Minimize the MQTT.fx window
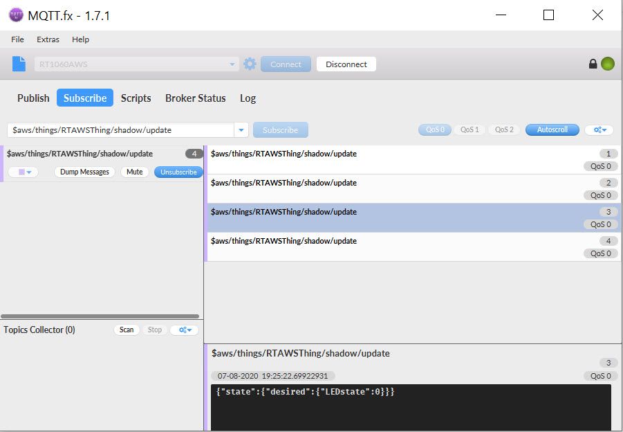The width and height of the screenshot is (623, 432). click(501, 15)
